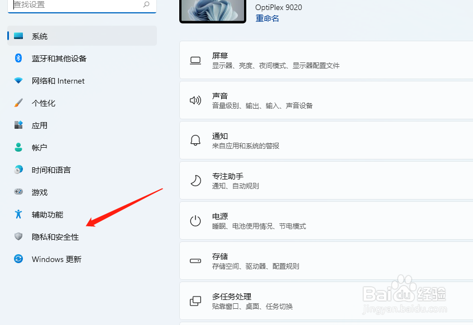473x325 pixels.
Task: Go to 帐户 settings
Action: point(82,147)
